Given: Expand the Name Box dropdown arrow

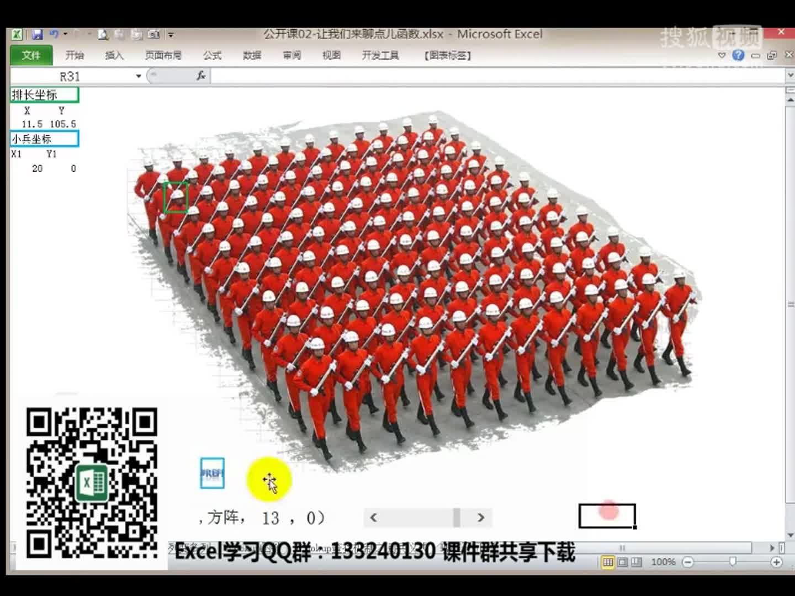Looking at the screenshot, I should (x=139, y=76).
